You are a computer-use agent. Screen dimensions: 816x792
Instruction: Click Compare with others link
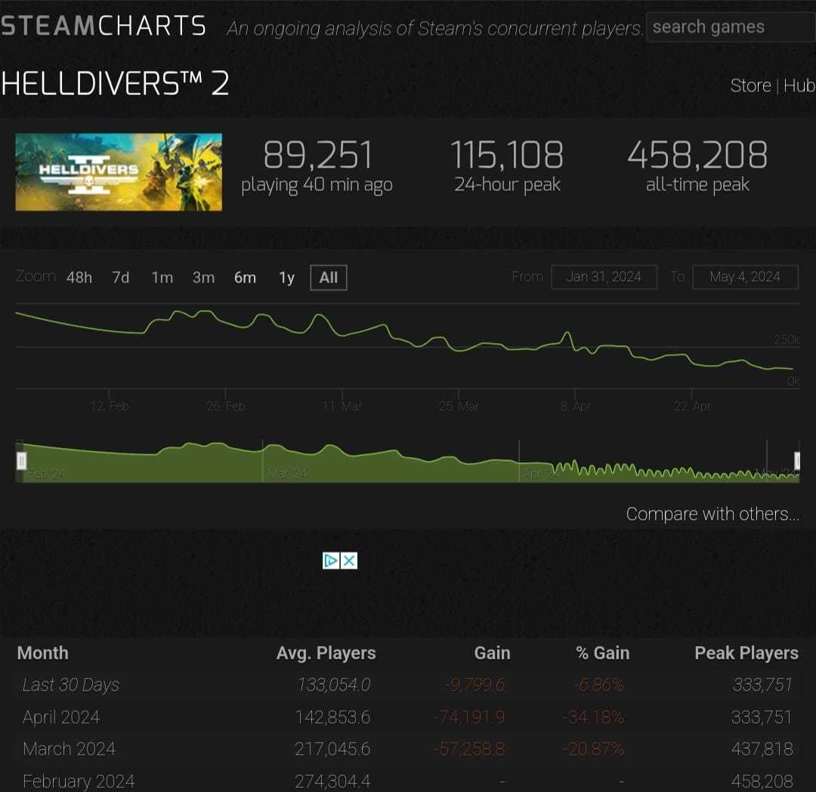click(x=712, y=514)
